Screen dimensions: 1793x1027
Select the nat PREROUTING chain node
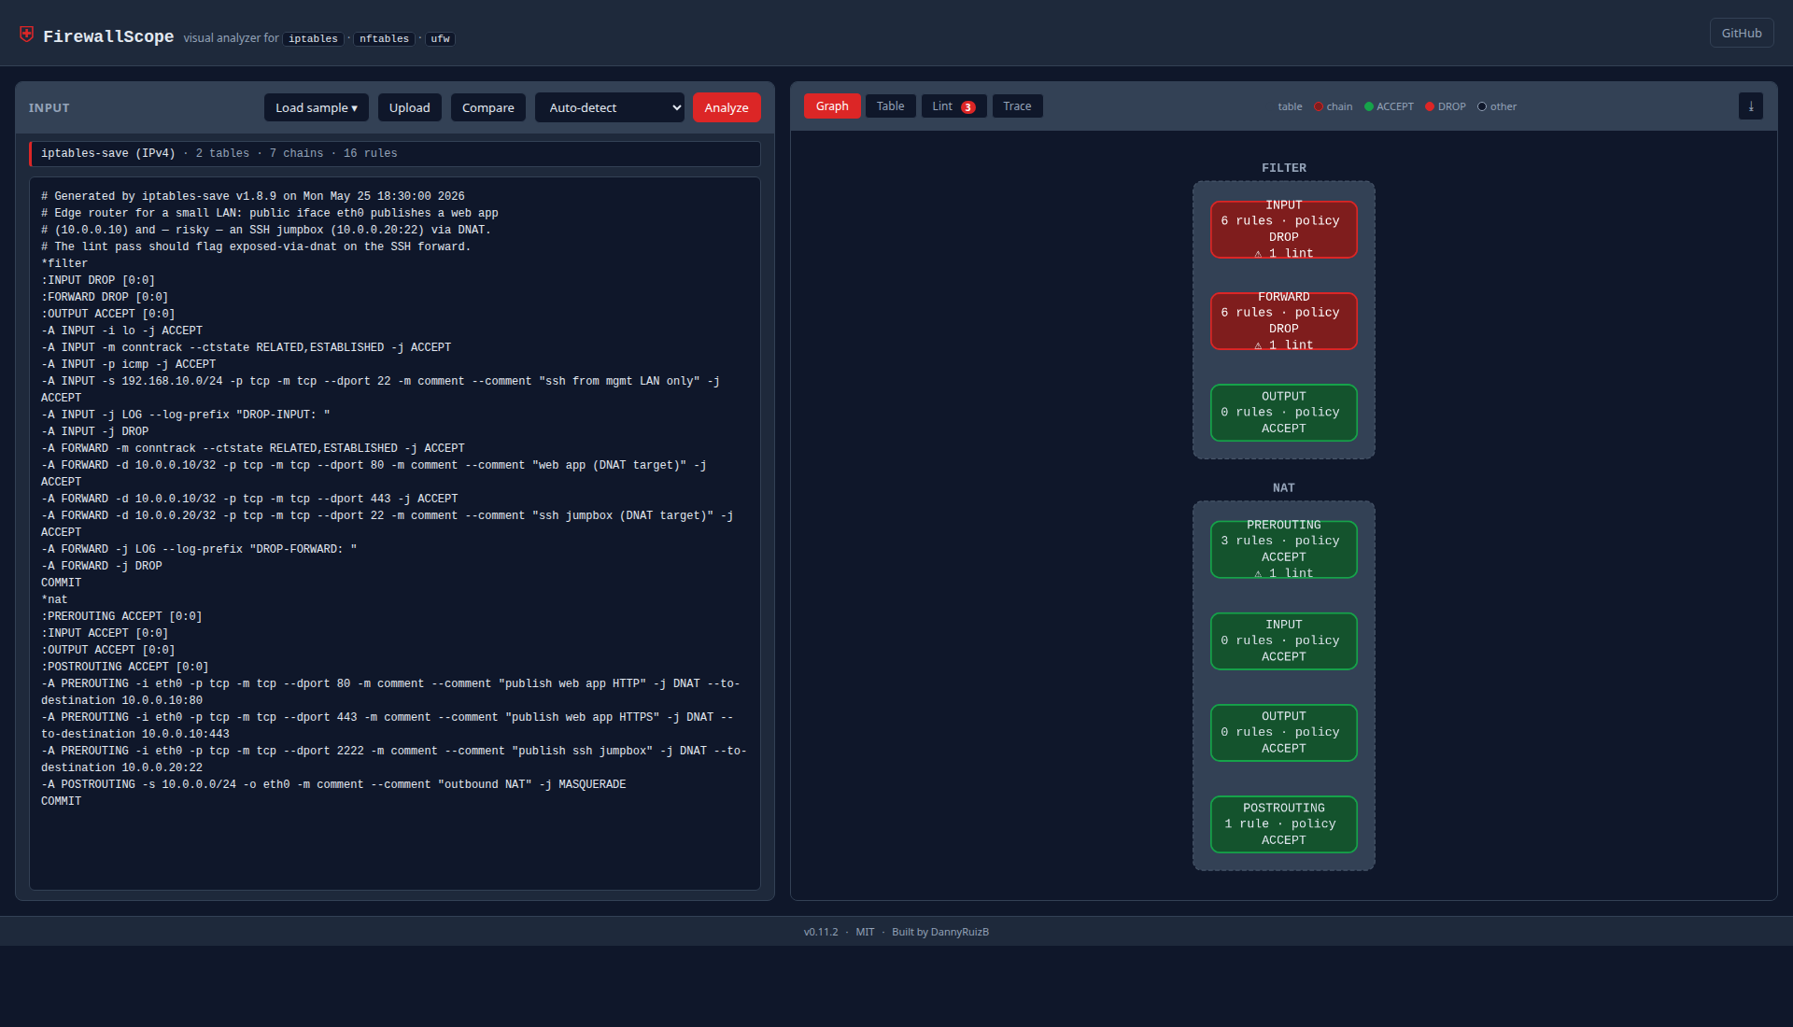[x=1284, y=550]
